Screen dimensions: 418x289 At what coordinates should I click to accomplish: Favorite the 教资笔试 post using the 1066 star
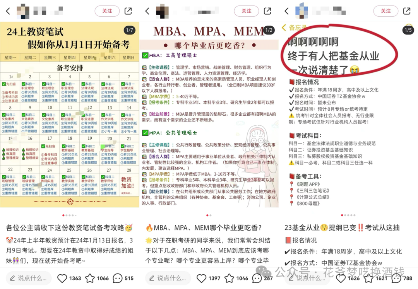90,278
